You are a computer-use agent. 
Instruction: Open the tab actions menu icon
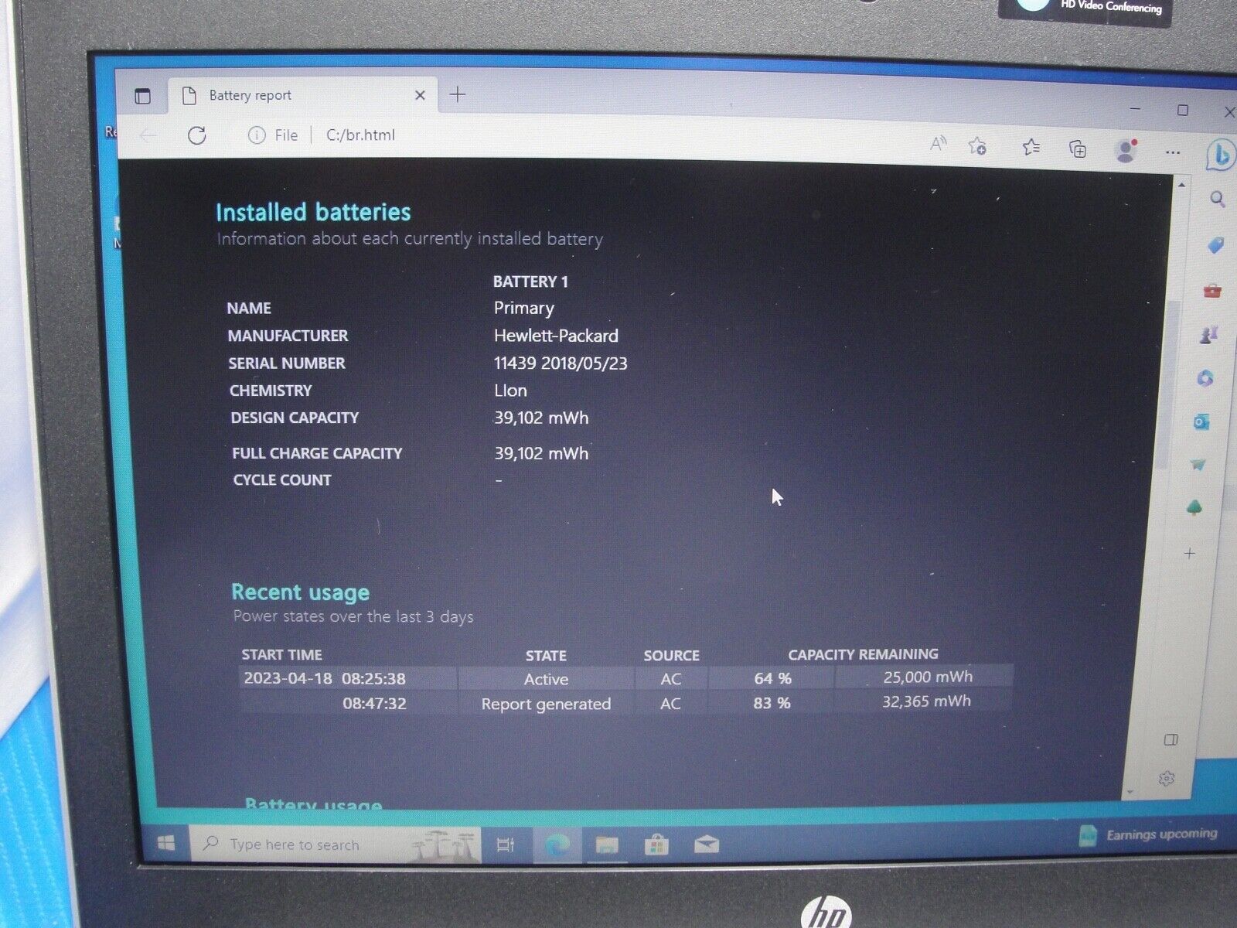point(142,96)
